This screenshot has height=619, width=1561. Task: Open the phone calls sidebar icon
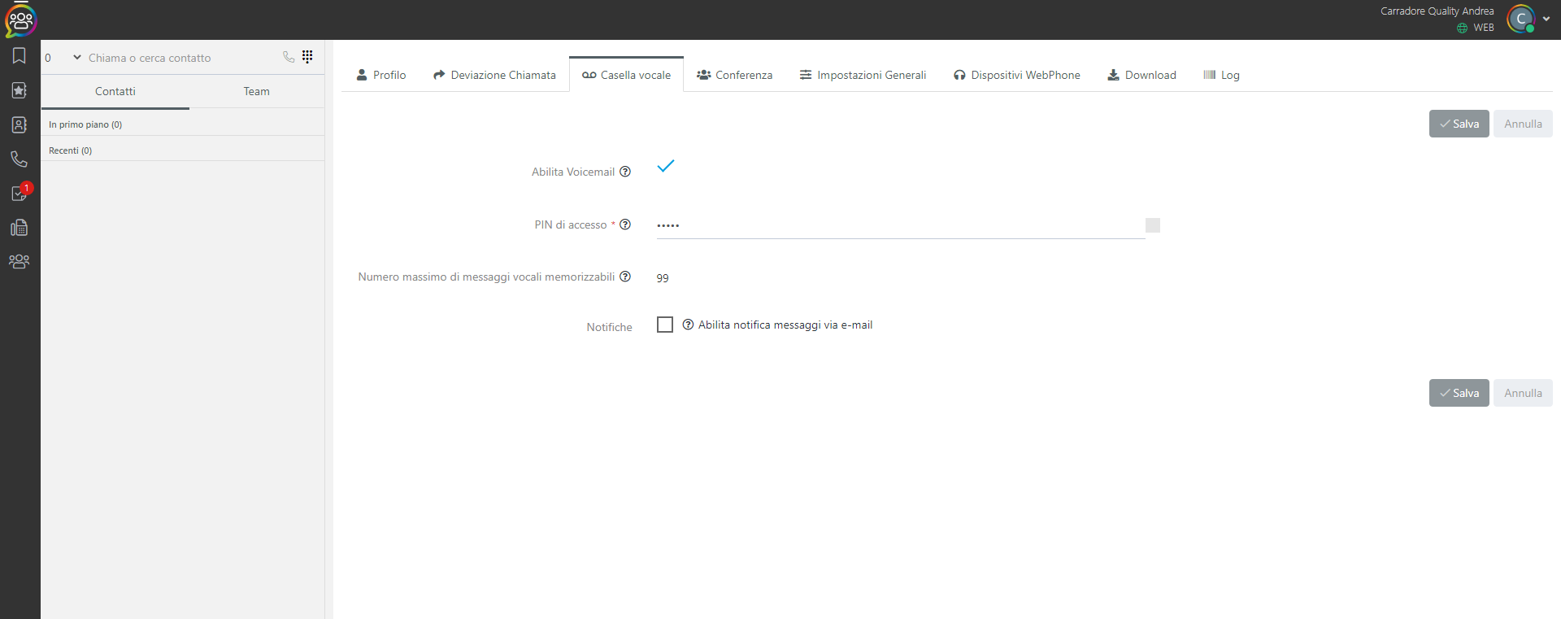click(x=20, y=159)
